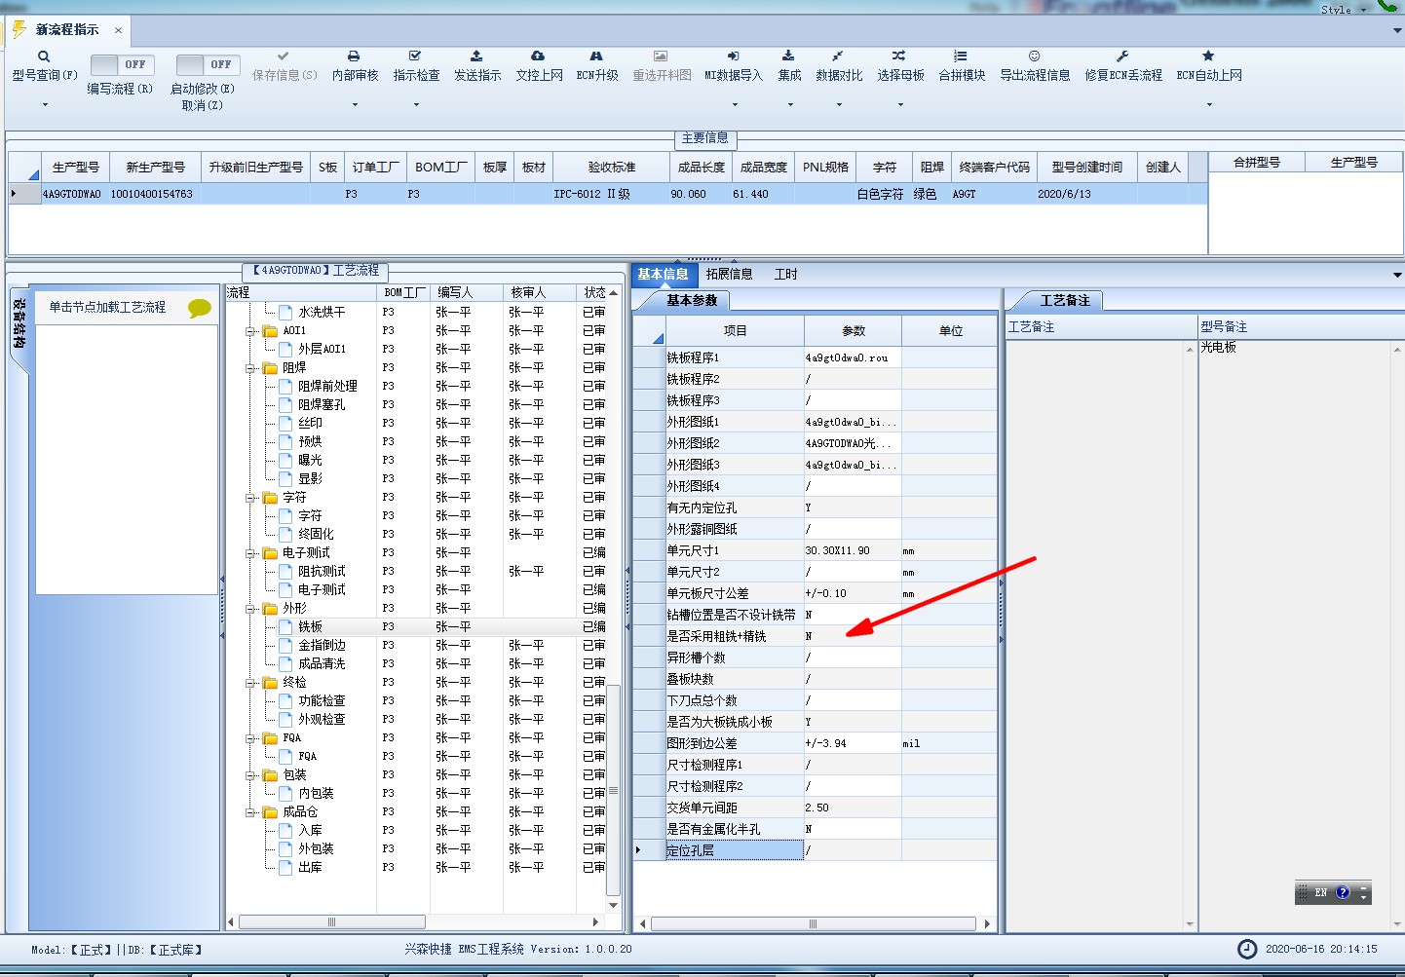The height and width of the screenshot is (977, 1405).
Task: Click the clock icon in status bar
Action: 1247,949
